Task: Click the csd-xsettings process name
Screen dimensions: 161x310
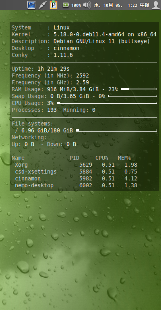Action: tap(36, 172)
